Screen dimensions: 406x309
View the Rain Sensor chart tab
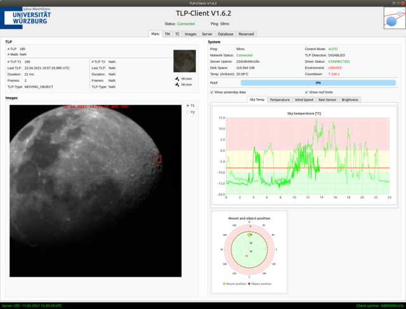[x=327, y=100]
